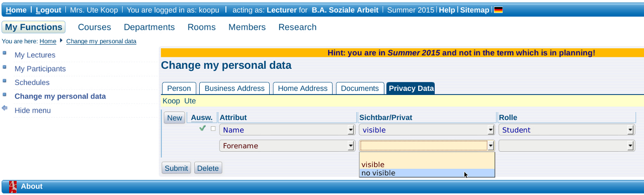644x195 pixels.
Task: Tick the selection checkbox in Name row
Action: pyautogui.click(x=213, y=129)
